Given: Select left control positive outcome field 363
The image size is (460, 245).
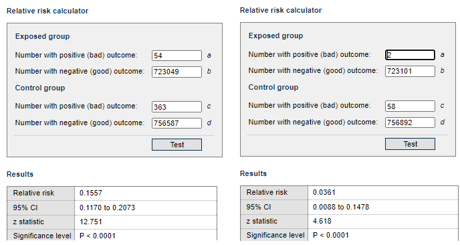Looking at the screenshot, I should pos(177,106).
